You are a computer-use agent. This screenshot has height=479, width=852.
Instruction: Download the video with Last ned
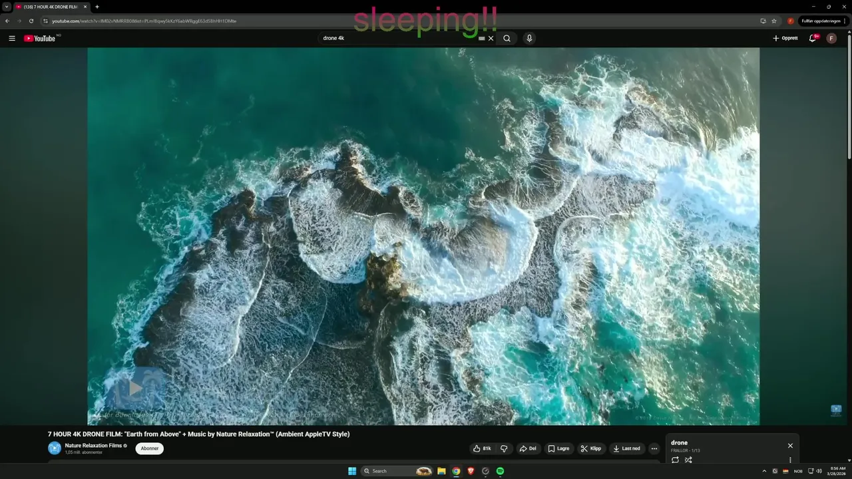coord(627,448)
